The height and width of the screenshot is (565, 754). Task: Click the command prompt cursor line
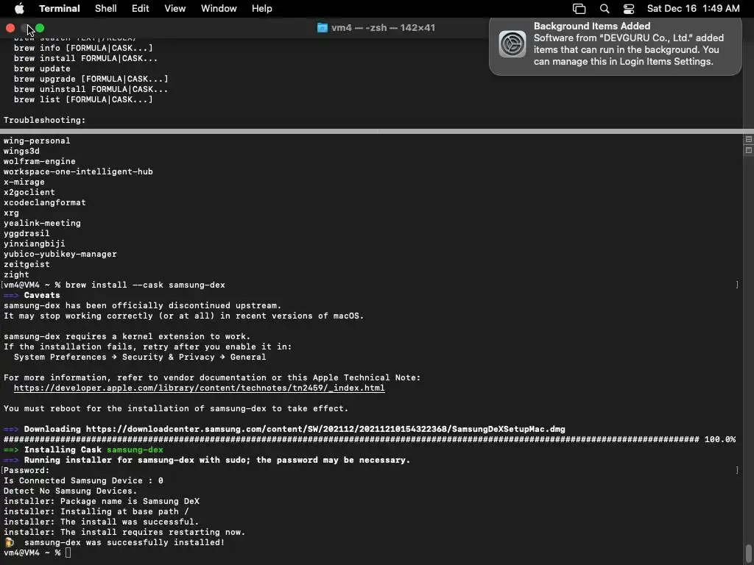37,552
